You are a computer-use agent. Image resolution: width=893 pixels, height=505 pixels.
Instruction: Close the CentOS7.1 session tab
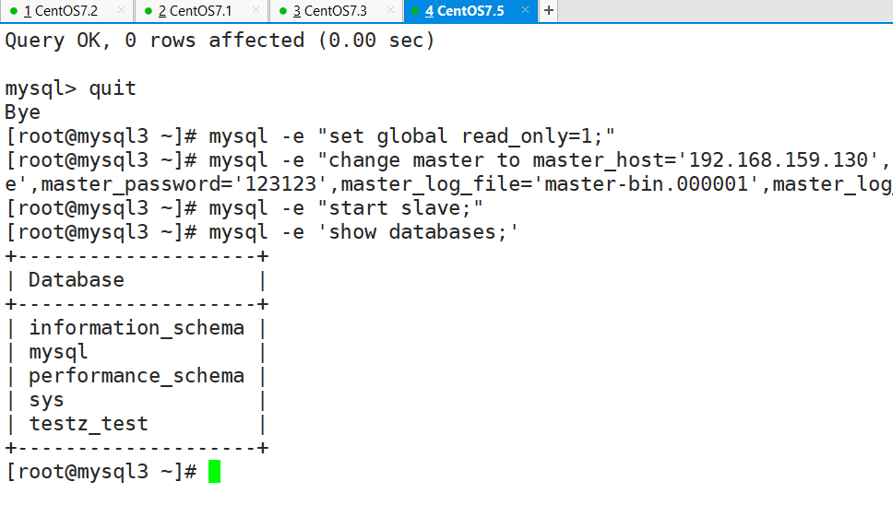(255, 11)
